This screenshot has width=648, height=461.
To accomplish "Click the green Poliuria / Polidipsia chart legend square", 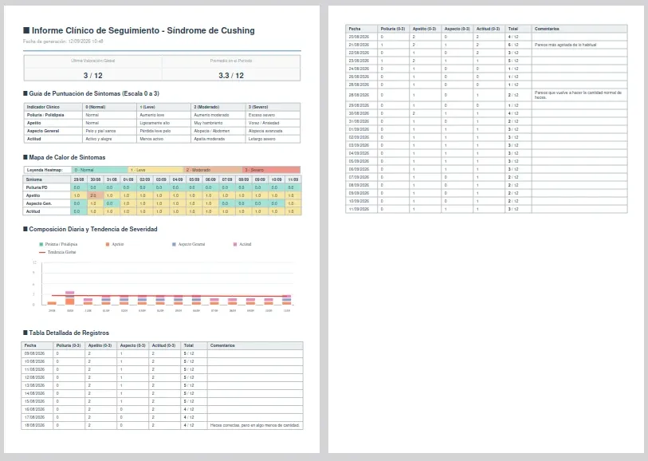I will 41,244.
